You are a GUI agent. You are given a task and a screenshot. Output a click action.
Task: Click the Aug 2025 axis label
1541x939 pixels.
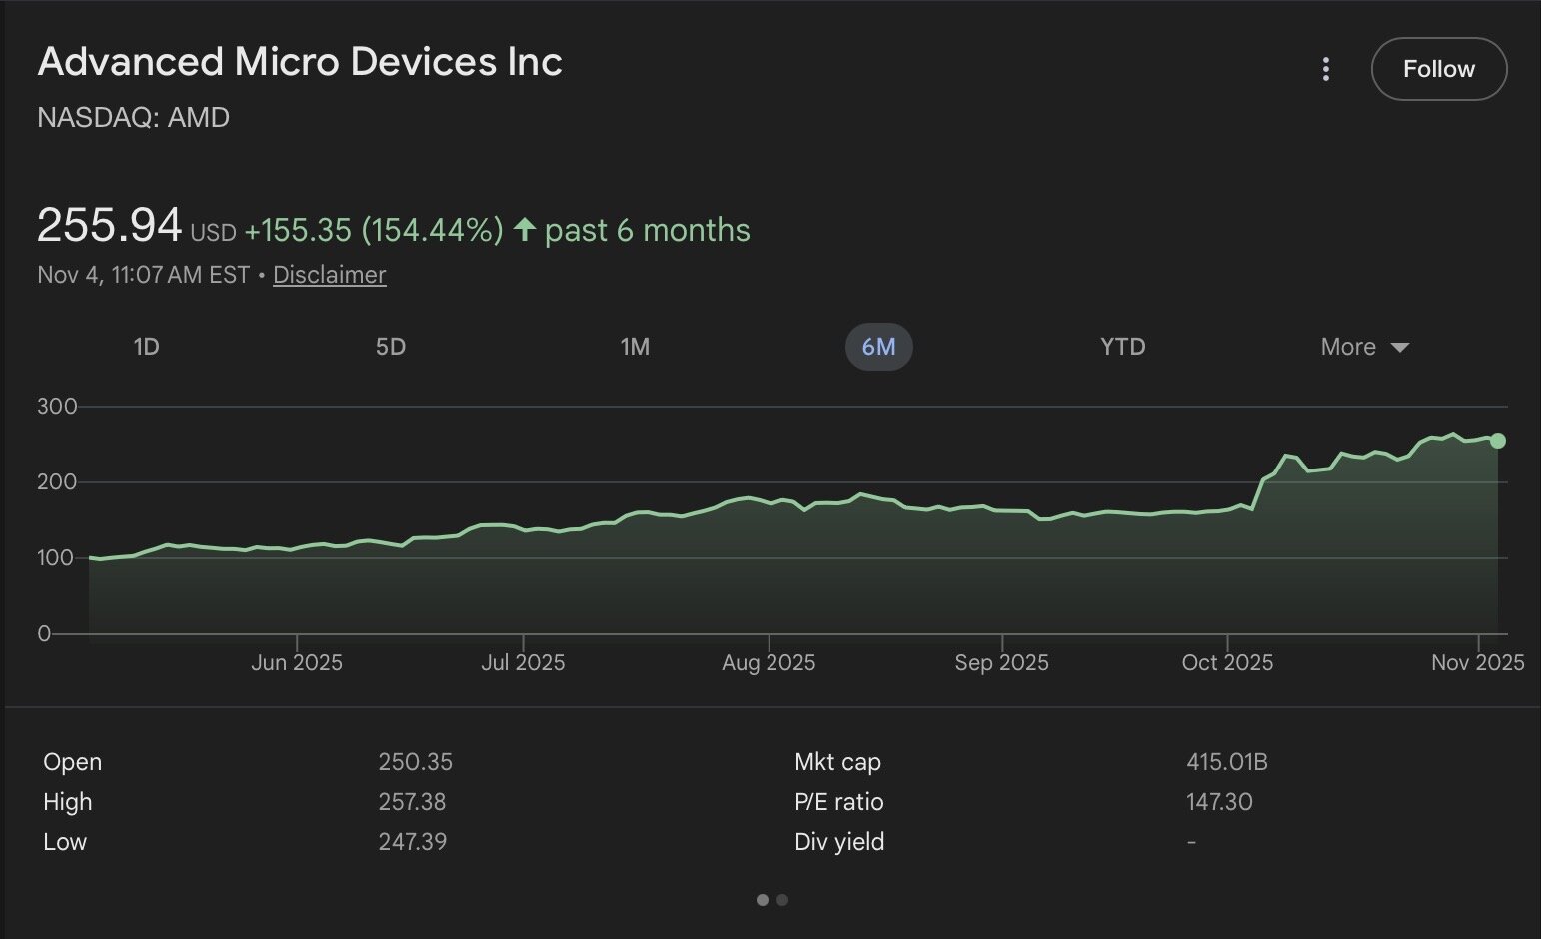click(x=769, y=662)
